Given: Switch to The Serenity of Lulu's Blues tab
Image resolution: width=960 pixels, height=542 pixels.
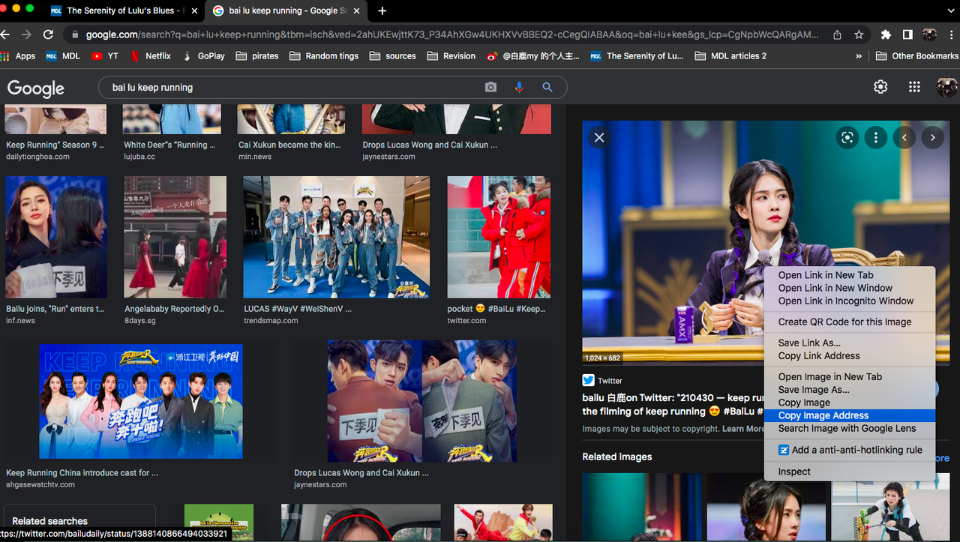Looking at the screenshot, I should 118,10.
